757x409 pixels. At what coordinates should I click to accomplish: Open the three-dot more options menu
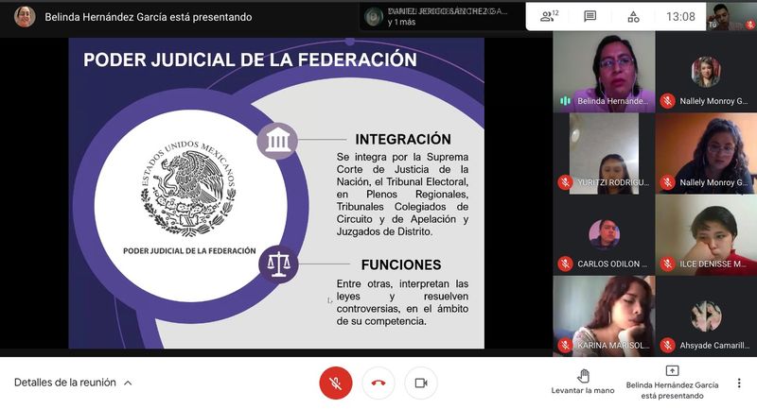[739, 383]
